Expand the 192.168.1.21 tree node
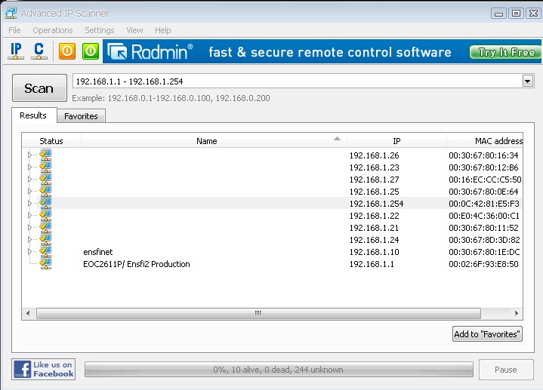 (x=29, y=228)
